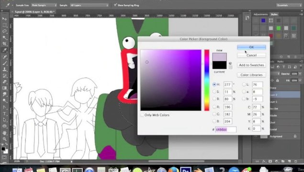Select the Rectangular Marquee tool
The height and width of the screenshot is (172, 304).
point(4,25)
